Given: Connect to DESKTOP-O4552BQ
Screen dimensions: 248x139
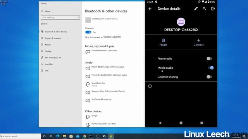Looking at the screenshot, I should click(198, 42).
